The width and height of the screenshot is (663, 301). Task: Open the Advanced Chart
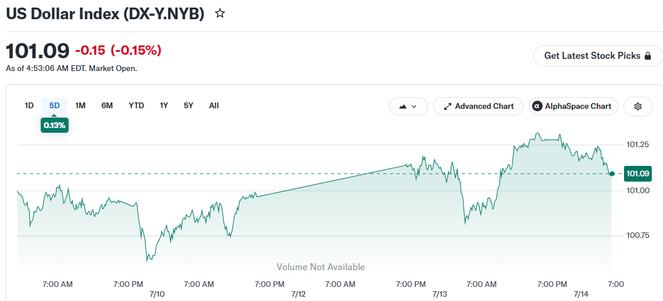[x=478, y=107]
